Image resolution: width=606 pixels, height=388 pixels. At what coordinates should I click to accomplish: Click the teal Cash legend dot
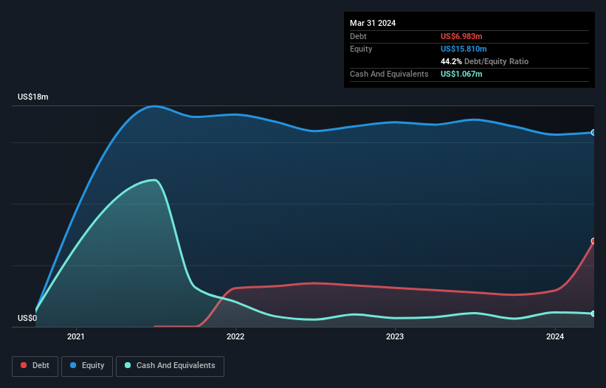128,365
